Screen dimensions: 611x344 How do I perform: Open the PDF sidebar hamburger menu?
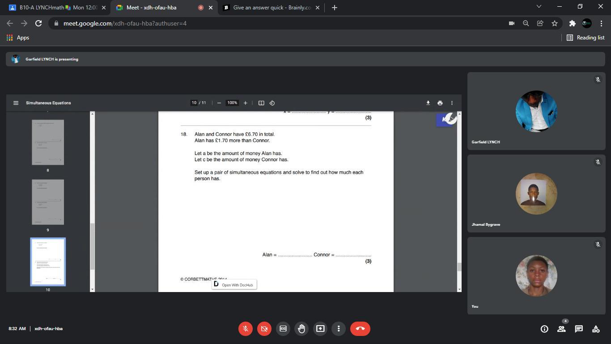click(16, 103)
